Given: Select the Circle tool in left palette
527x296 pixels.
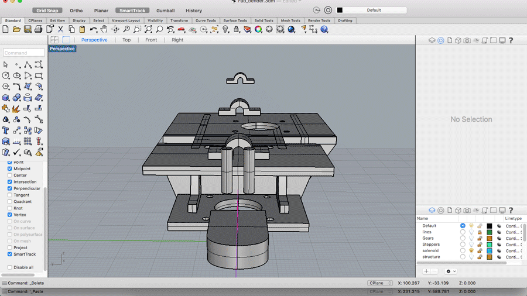Looking at the screenshot, I should (6, 75).
